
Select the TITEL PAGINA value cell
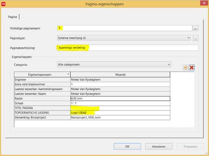(x=120, y=108)
